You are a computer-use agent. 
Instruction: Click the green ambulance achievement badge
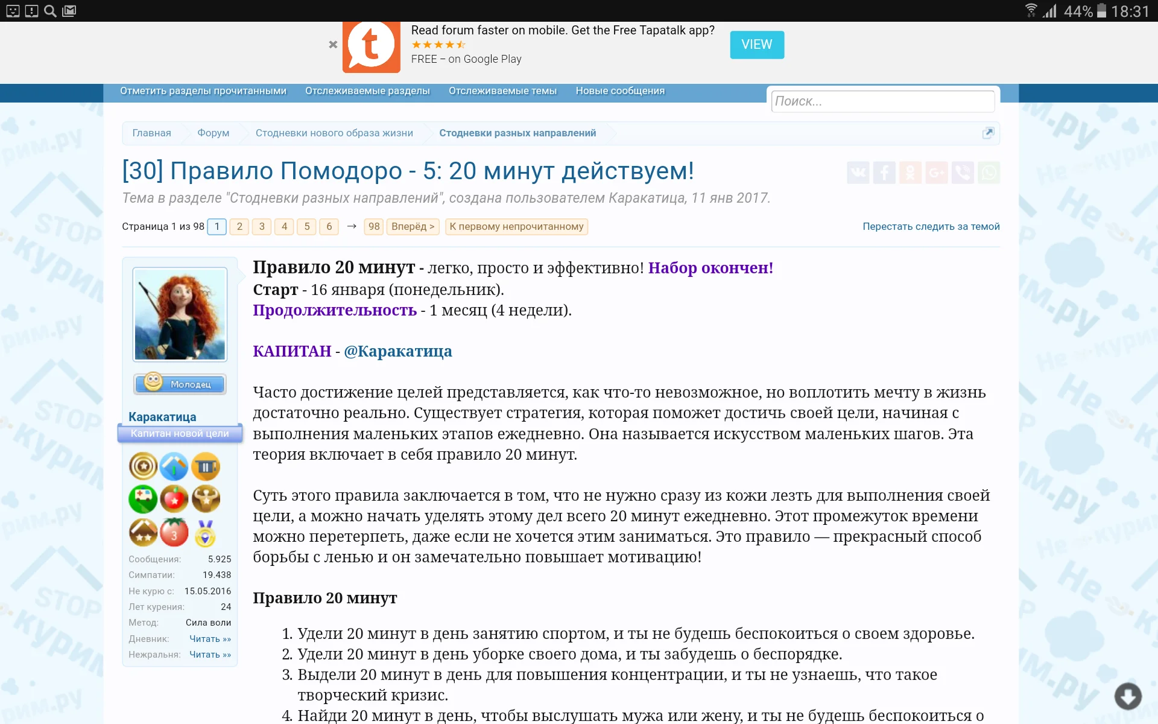pyautogui.click(x=143, y=499)
